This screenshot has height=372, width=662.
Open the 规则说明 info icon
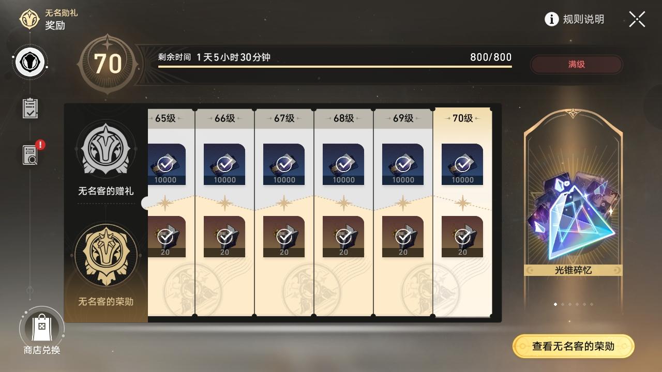(x=552, y=20)
